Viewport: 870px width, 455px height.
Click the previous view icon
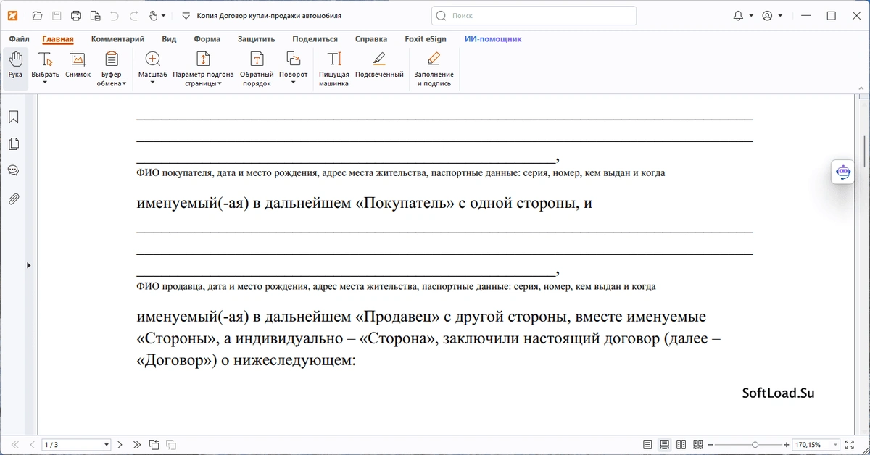tap(154, 445)
